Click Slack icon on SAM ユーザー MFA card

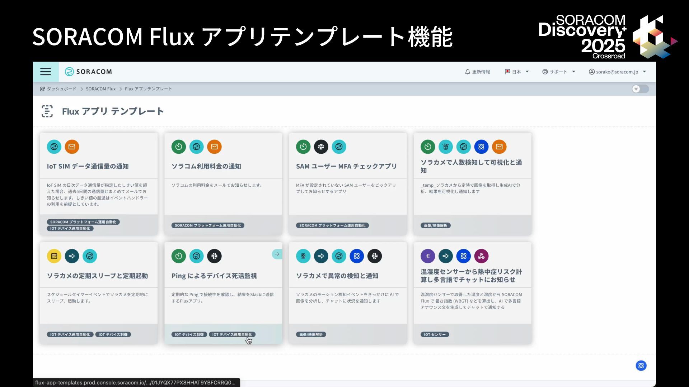point(321,147)
